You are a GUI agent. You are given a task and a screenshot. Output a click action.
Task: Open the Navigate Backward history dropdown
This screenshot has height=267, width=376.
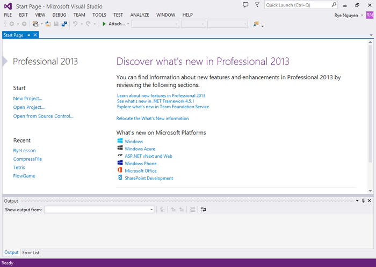18,24
